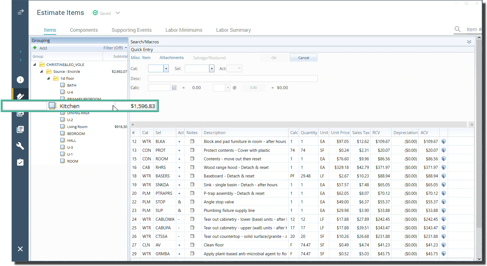Click shield icon on row 16
Screen dimensions: 487x266
(444, 167)
